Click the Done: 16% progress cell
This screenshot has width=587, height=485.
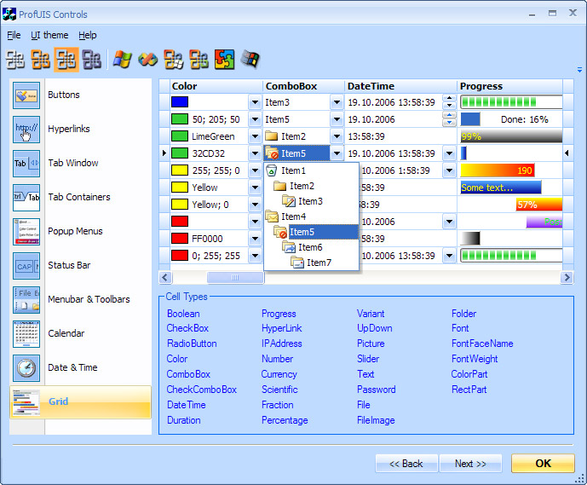[509, 119]
